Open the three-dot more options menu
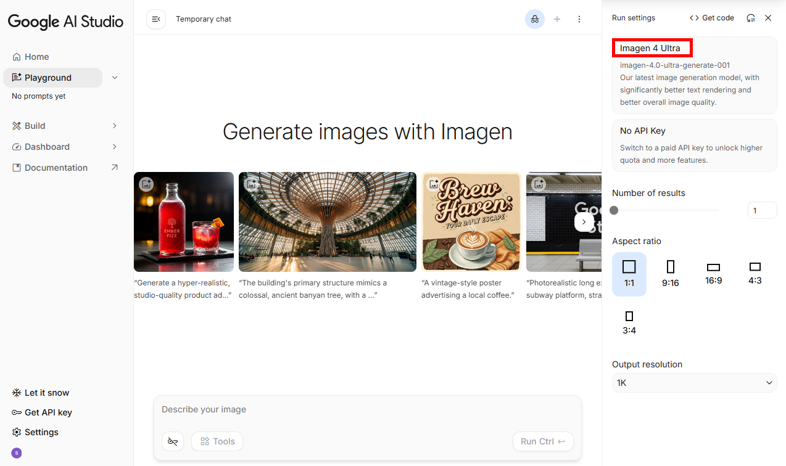This screenshot has height=466, width=786. point(579,19)
